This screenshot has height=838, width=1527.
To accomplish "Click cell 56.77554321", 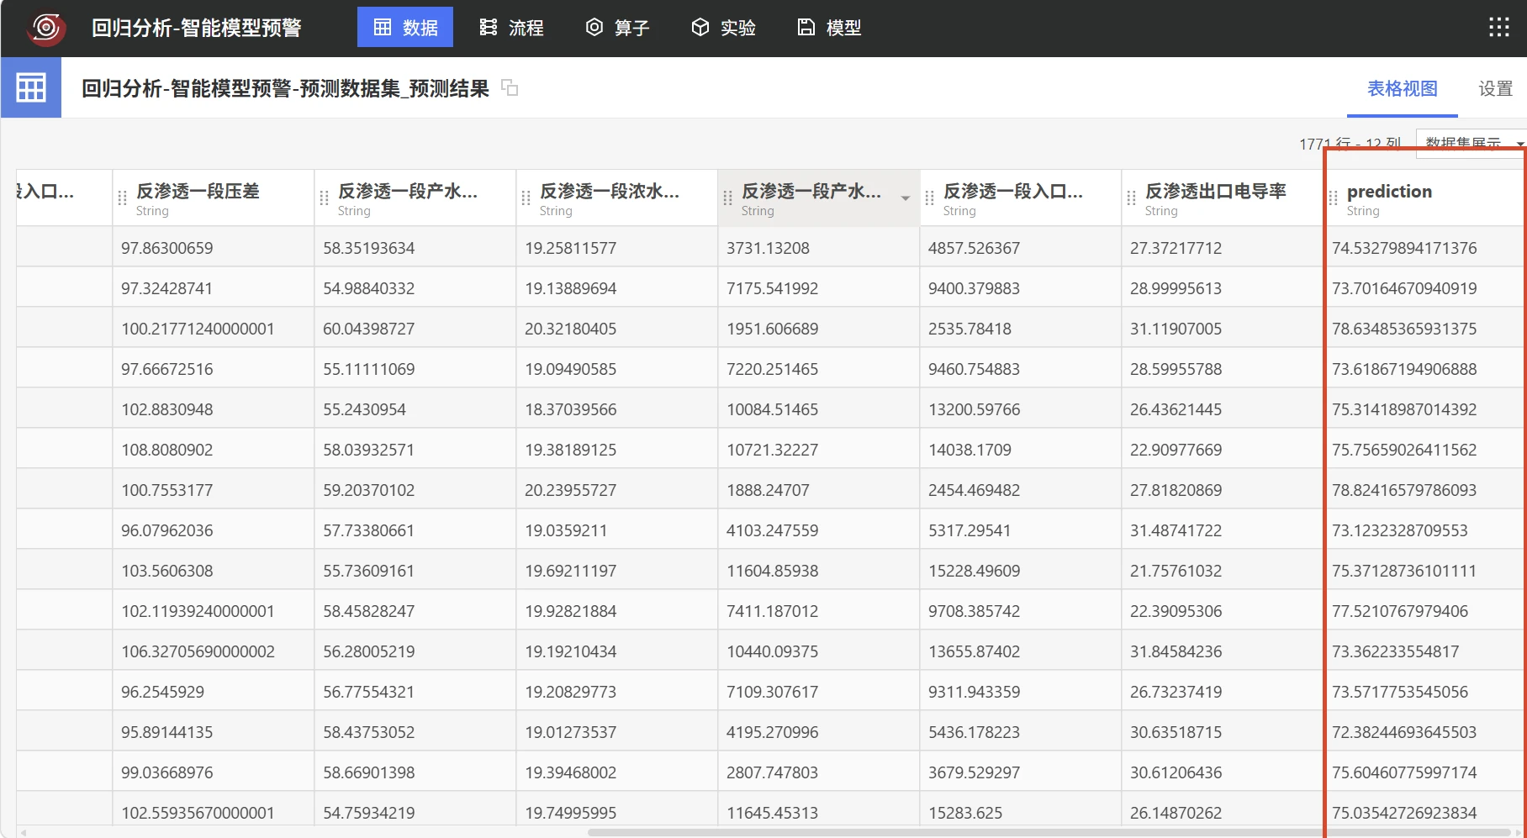I will [x=415, y=692].
